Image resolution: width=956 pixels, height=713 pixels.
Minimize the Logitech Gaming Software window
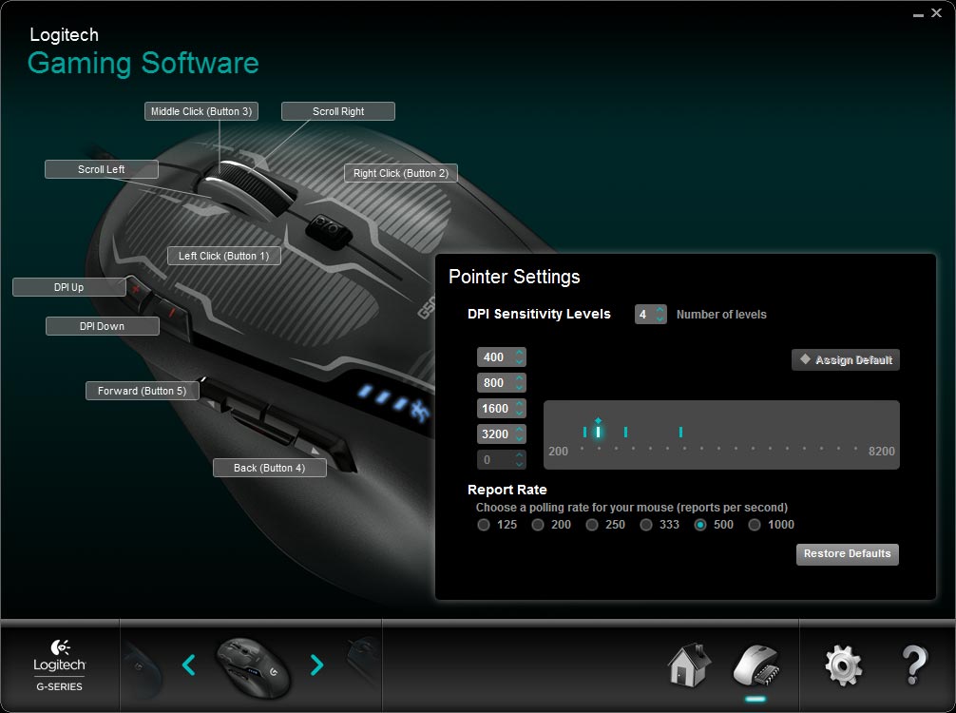[918, 14]
